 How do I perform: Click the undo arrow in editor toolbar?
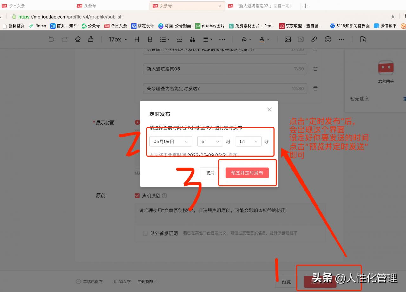coord(51,39)
